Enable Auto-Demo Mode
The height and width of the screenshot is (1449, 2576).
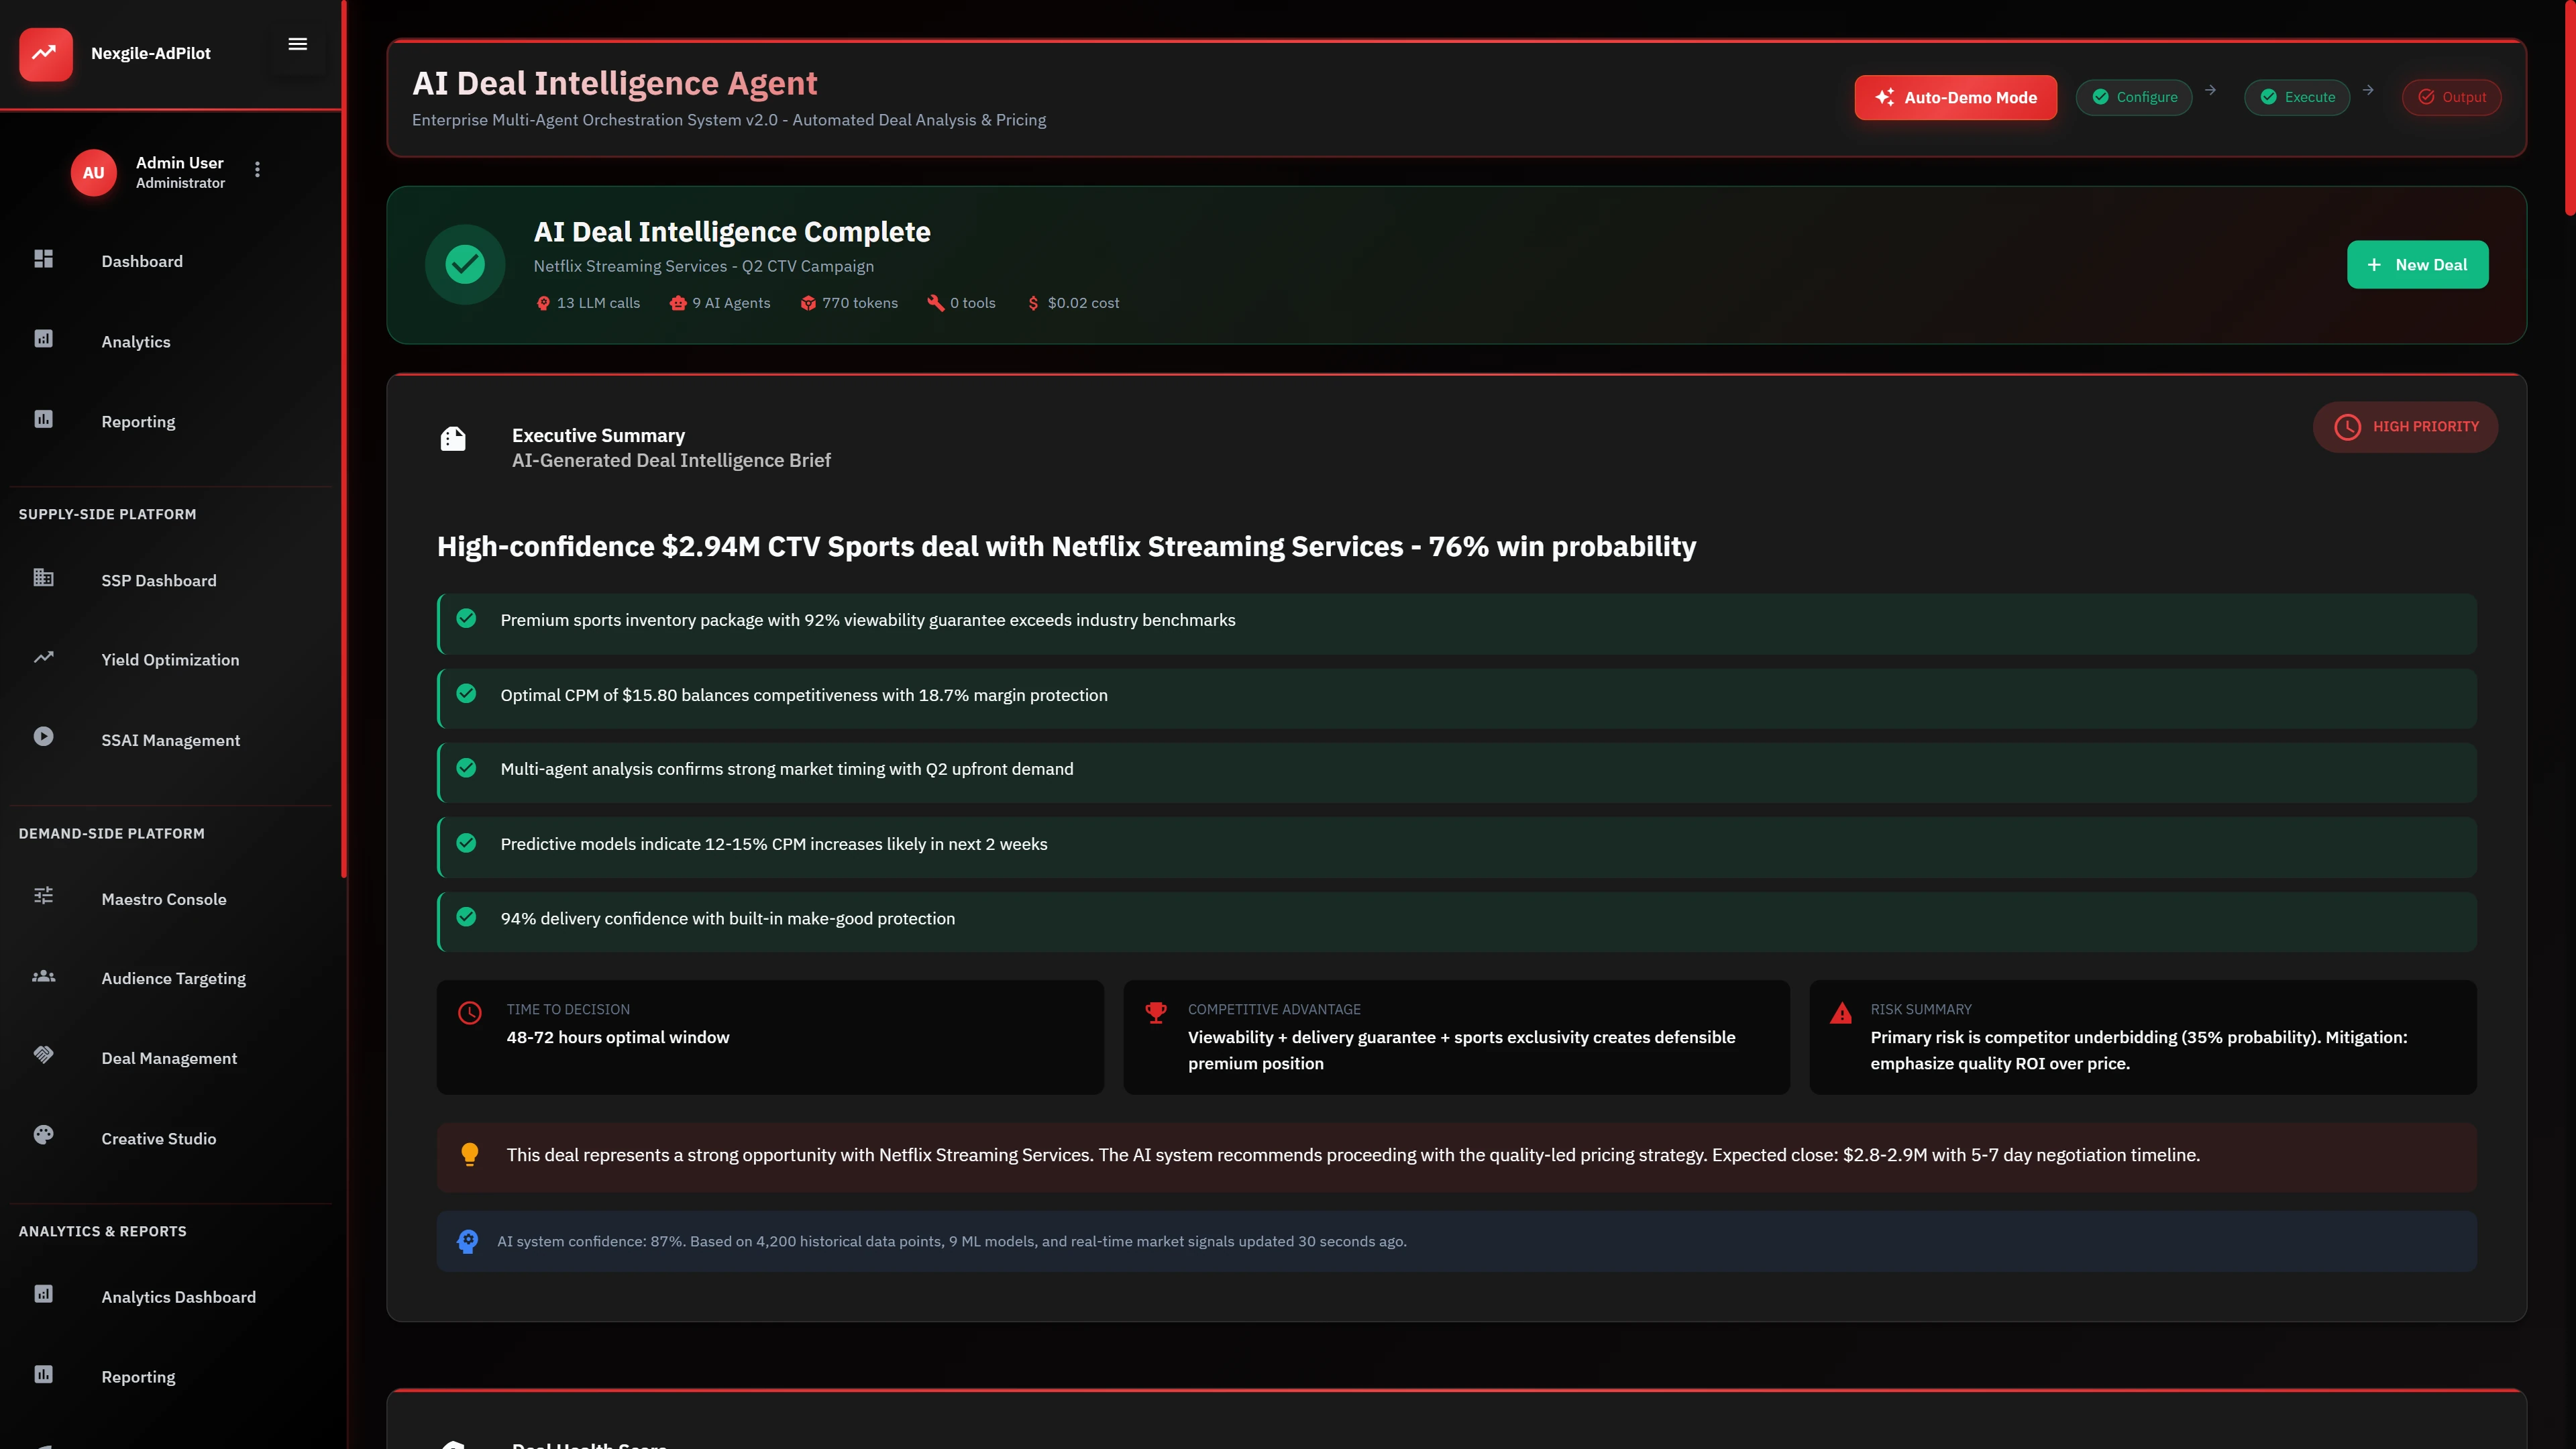tap(1955, 97)
